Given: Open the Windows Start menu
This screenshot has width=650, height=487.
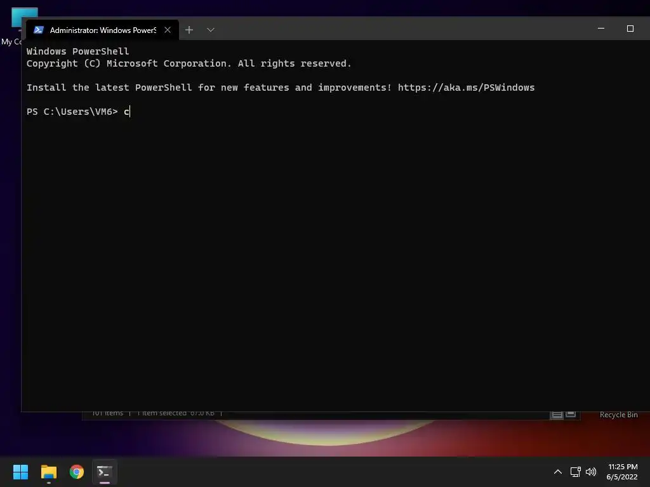Looking at the screenshot, I should [x=20, y=472].
